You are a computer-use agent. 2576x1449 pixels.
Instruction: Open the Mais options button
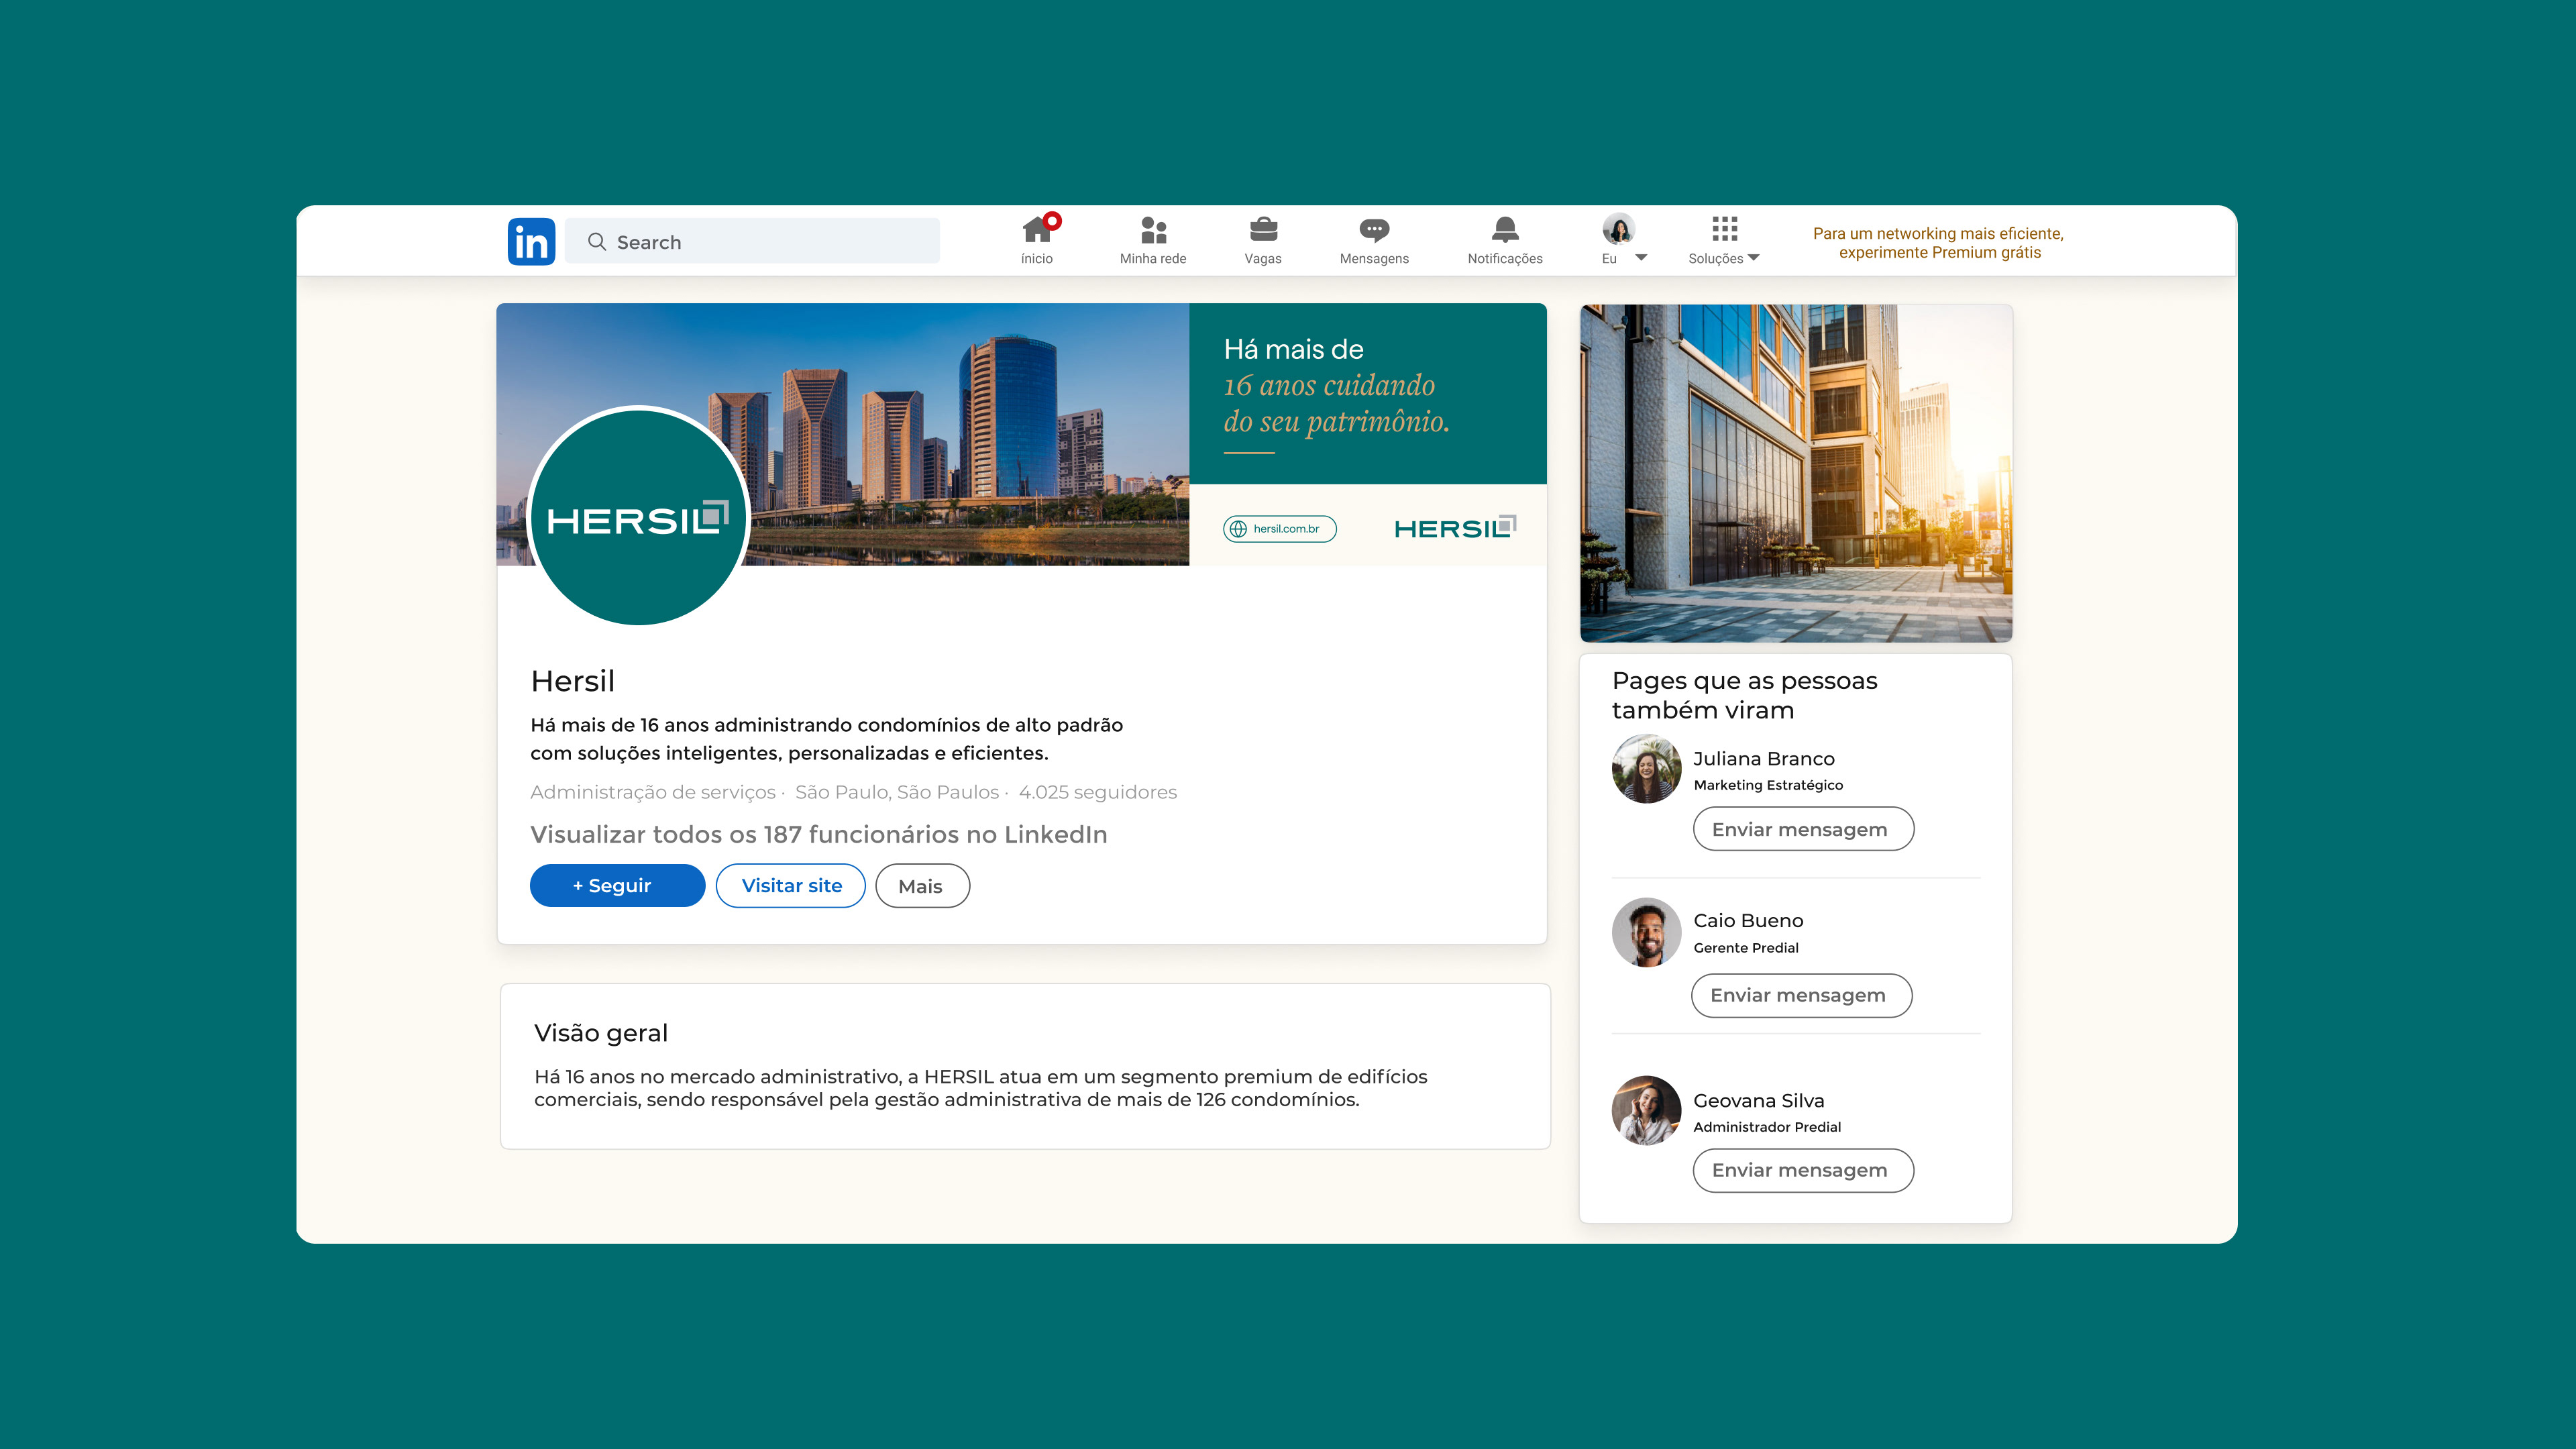(922, 886)
